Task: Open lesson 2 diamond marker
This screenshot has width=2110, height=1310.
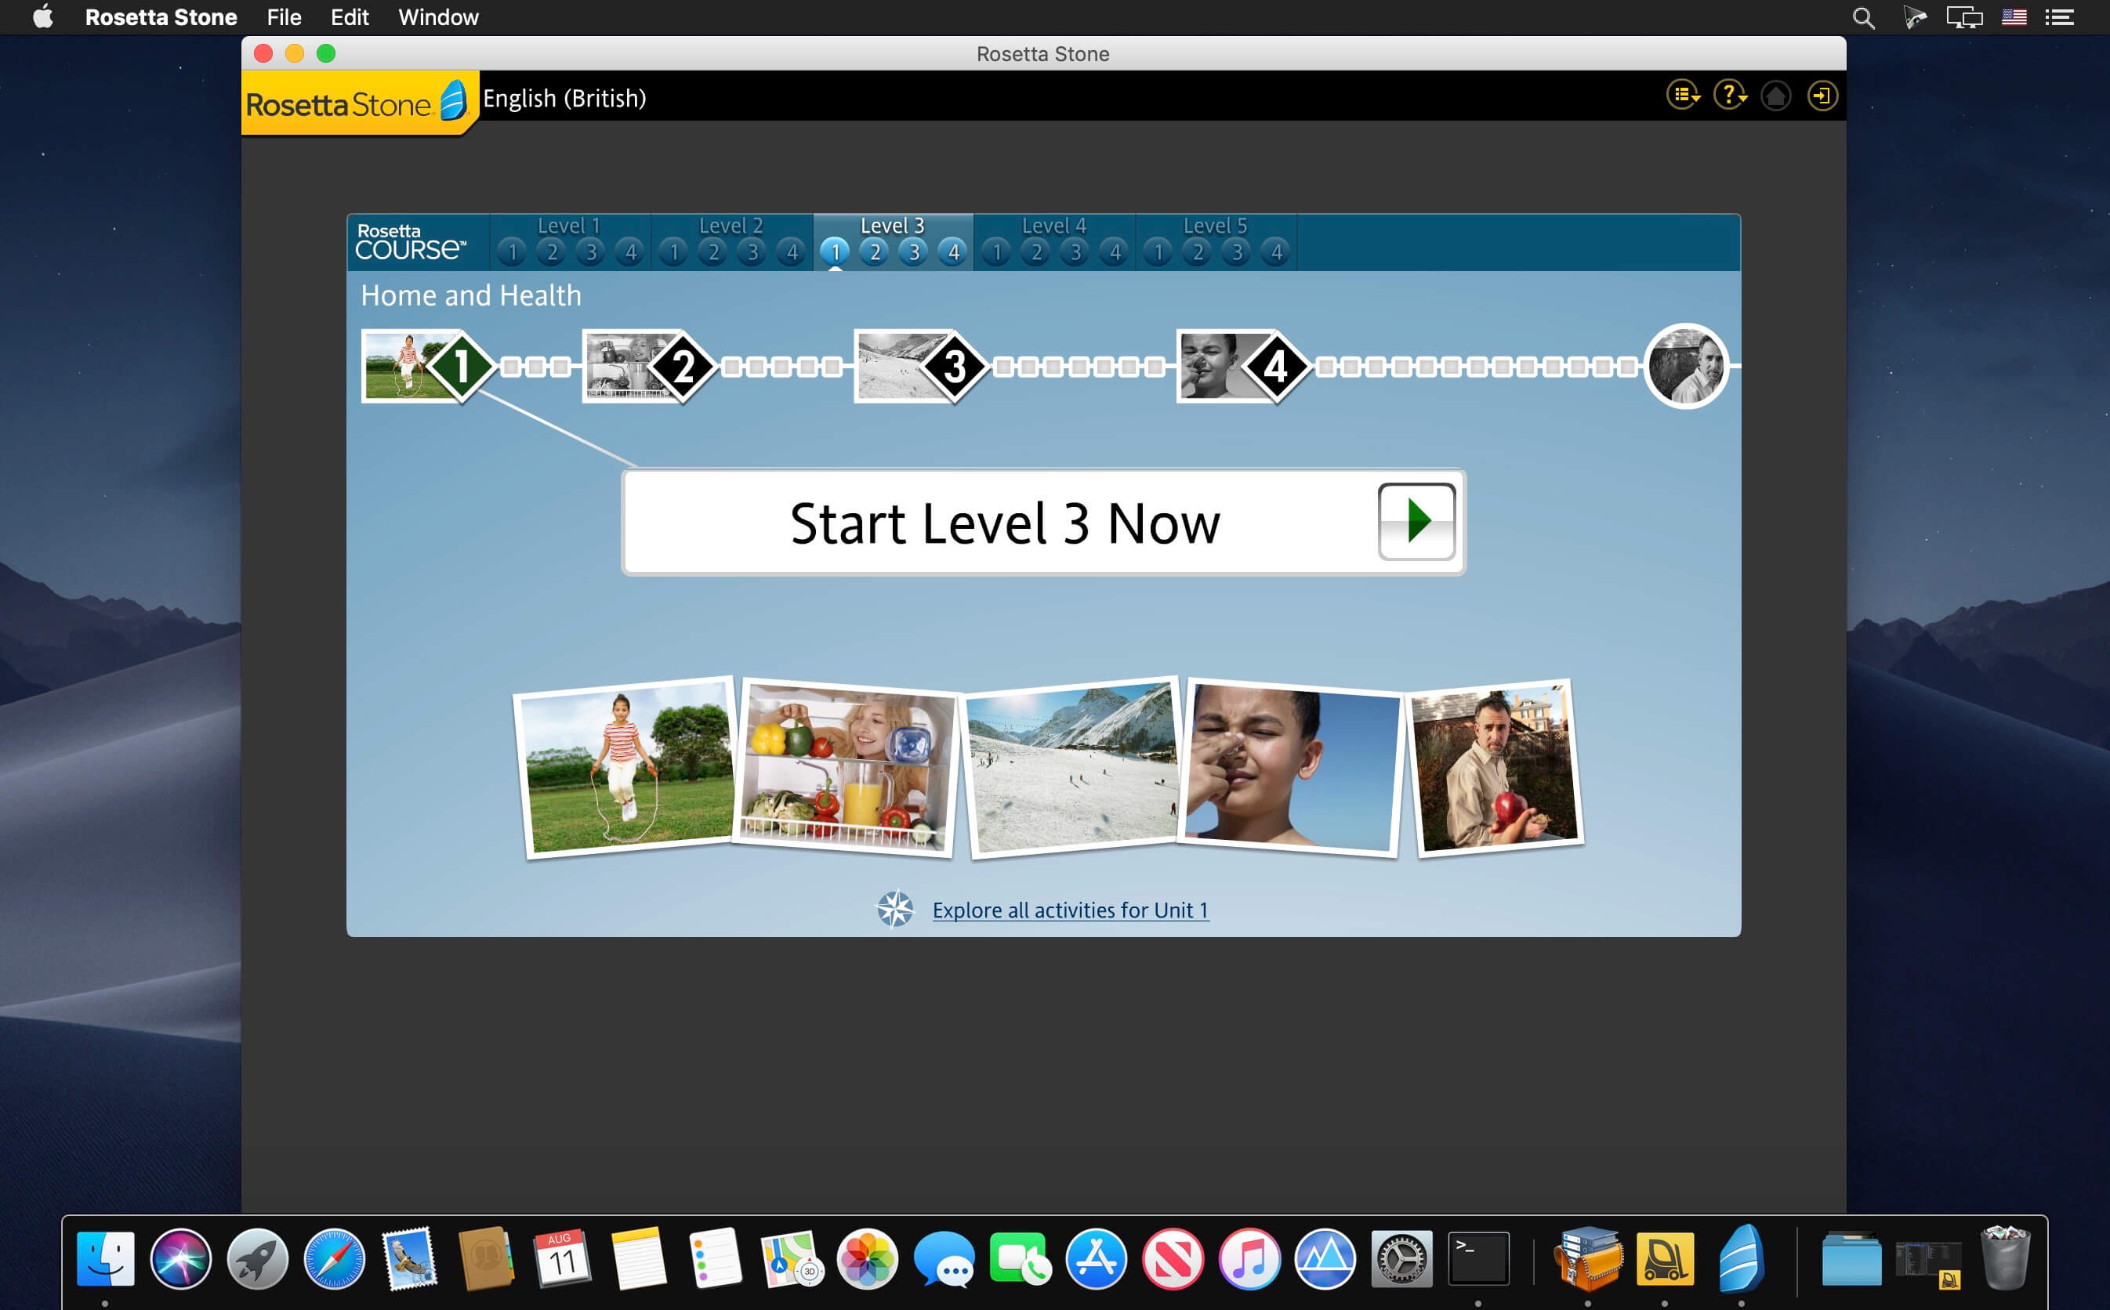Action: pyautogui.click(x=683, y=366)
